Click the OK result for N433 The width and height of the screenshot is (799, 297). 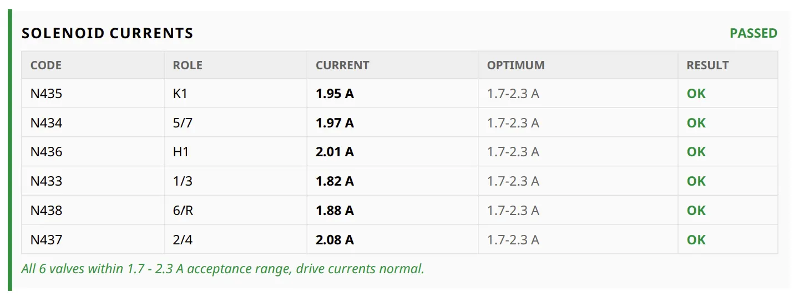pyautogui.click(x=696, y=181)
